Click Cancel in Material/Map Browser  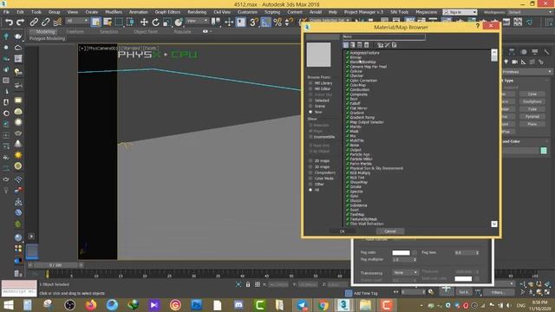pos(390,231)
